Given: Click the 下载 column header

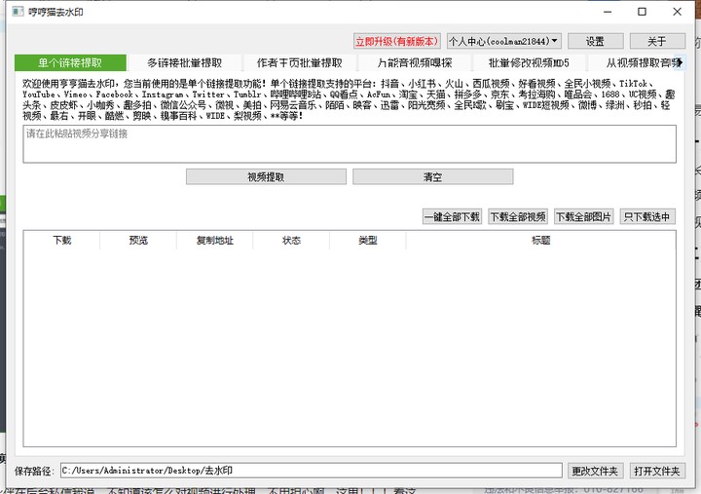Looking at the screenshot, I should tap(61, 241).
